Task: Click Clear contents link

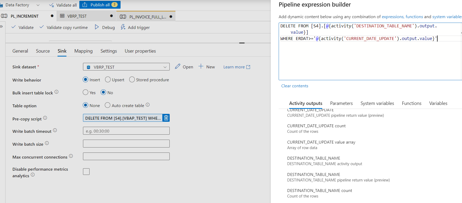Action: [295, 86]
